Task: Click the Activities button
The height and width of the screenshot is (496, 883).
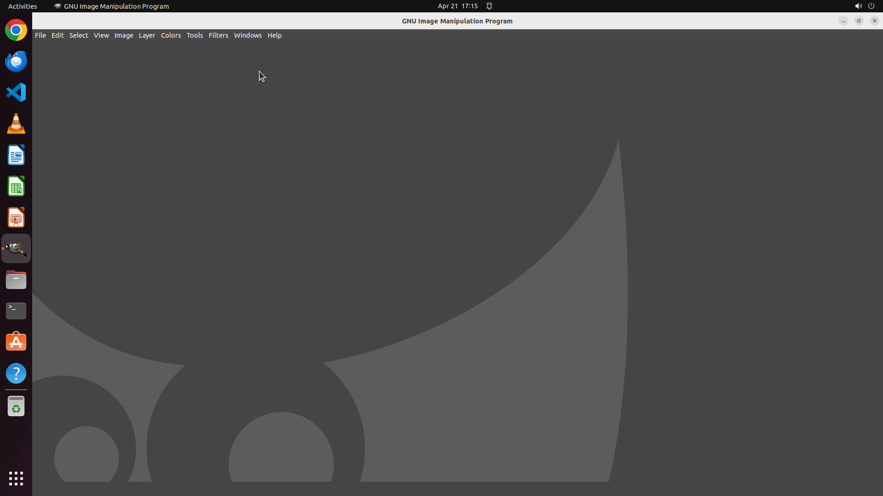Action: point(23,6)
